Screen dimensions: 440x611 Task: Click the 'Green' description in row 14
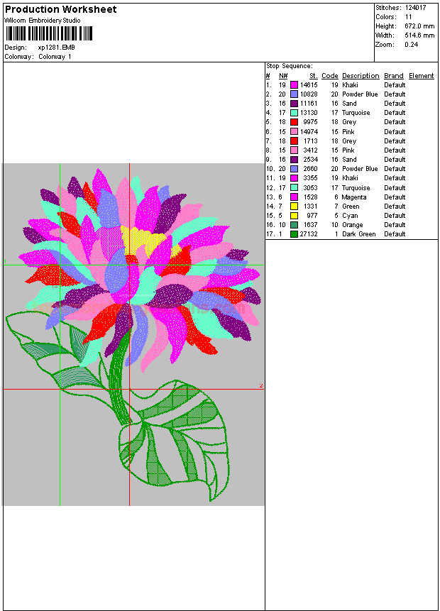(351, 207)
